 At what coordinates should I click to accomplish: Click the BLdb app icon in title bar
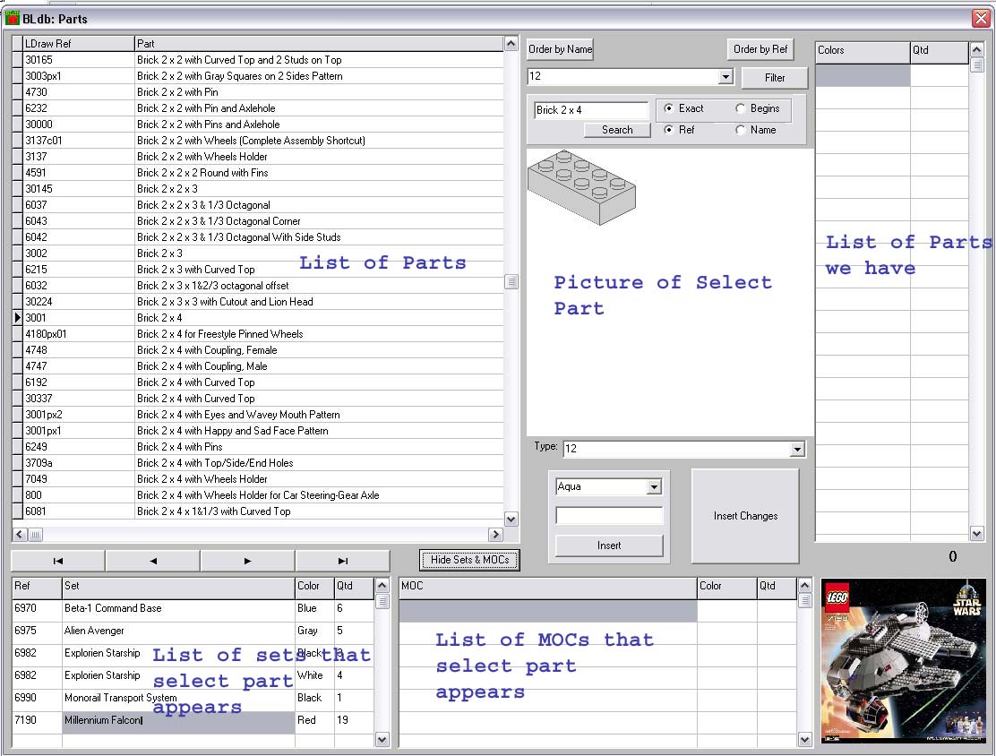(12, 18)
